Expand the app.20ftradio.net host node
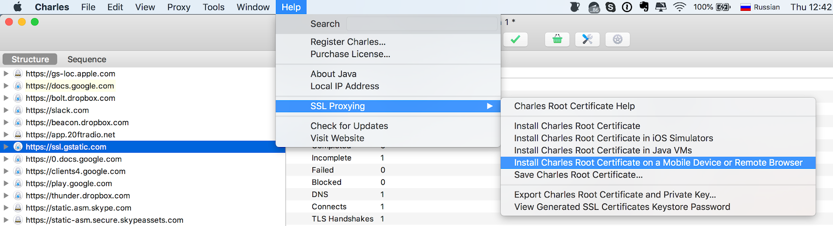This screenshot has width=833, height=226. coord(6,135)
